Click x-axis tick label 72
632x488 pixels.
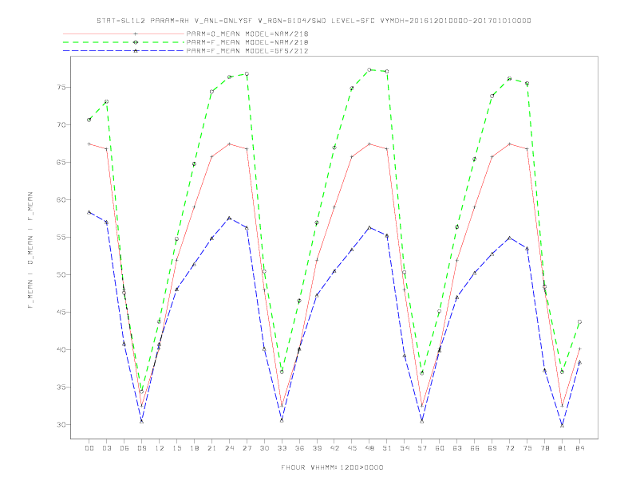click(x=509, y=448)
